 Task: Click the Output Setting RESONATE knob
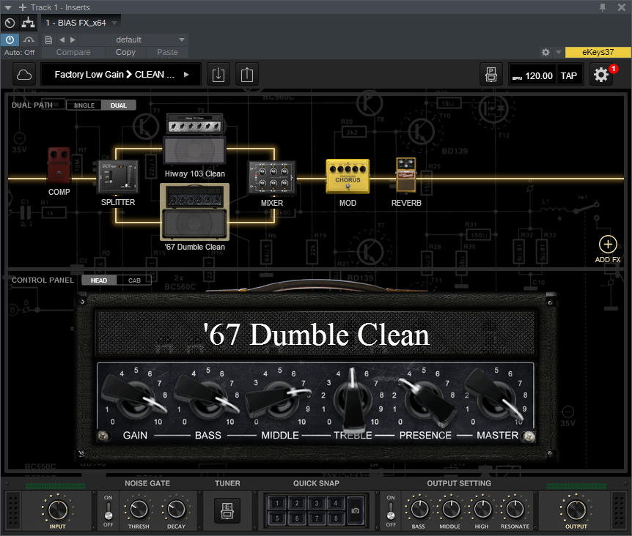click(x=515, y=510)
